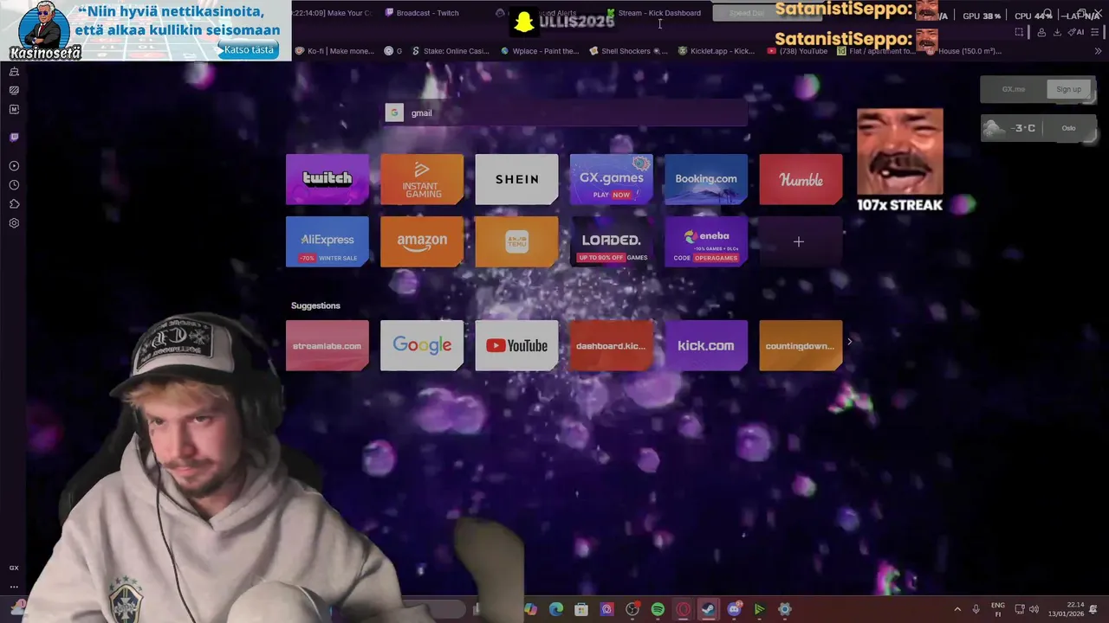The width and height of the screenshot is (1109, 623).
Task: Open the Google suggestion tile
Action: pos(422,345)
